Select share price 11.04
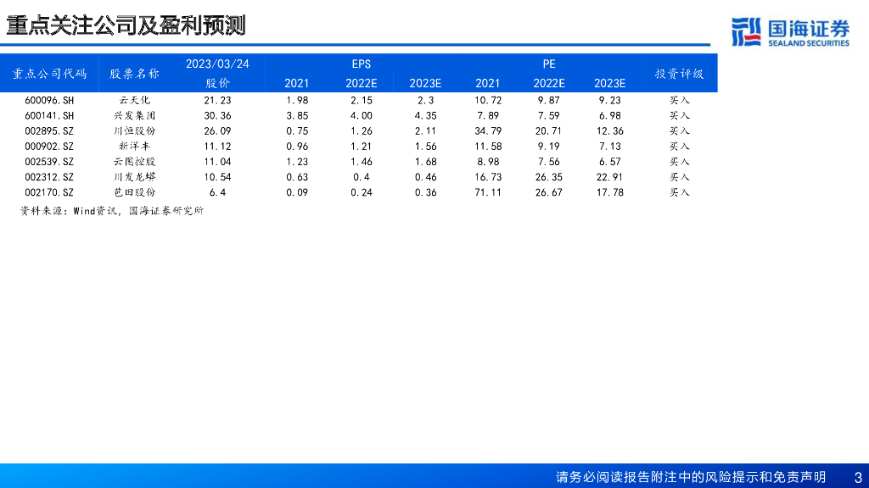Viewport: 869px width, 488px height. point(217,162)
